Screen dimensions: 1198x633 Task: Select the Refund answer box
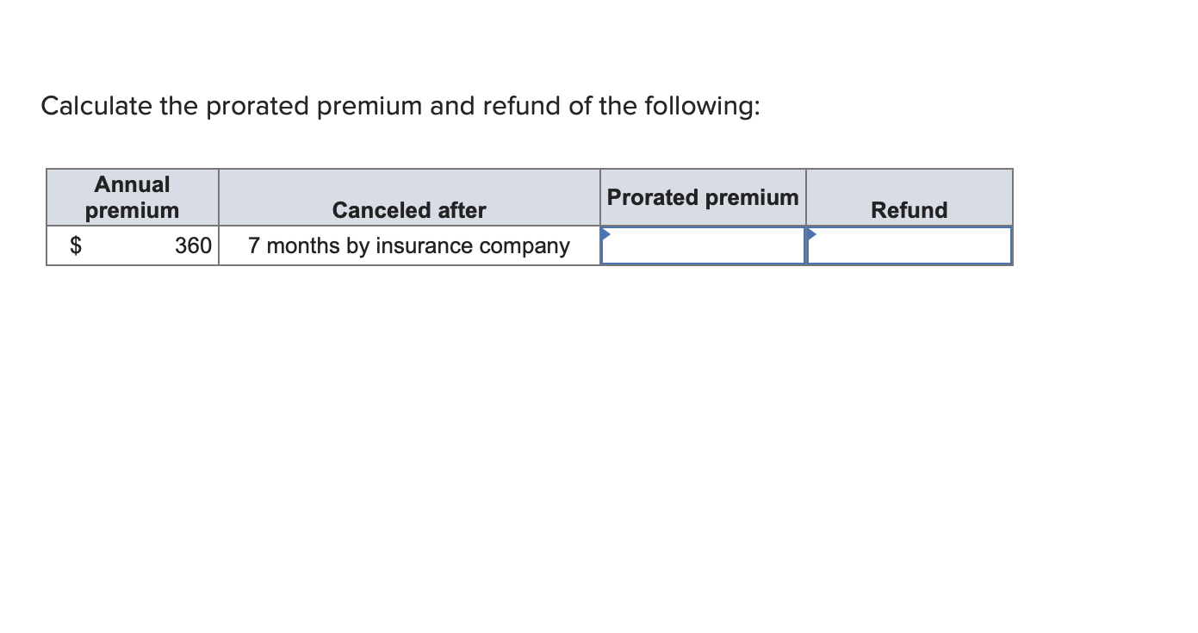(909, 246)
